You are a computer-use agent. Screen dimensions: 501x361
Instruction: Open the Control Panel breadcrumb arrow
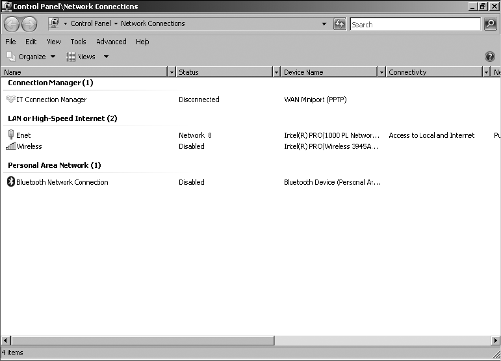tap(65, 23)
